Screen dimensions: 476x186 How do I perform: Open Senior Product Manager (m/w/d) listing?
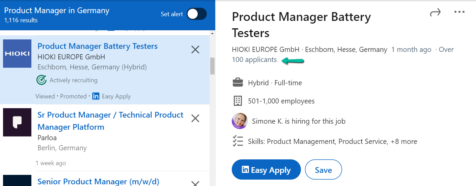point(98,181)
